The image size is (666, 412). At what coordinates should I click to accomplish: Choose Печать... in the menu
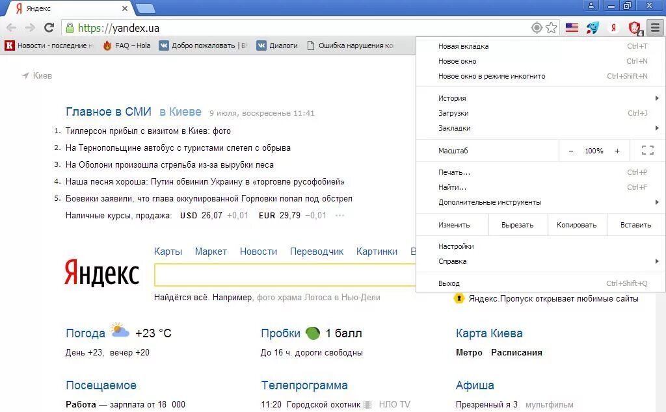540,172
